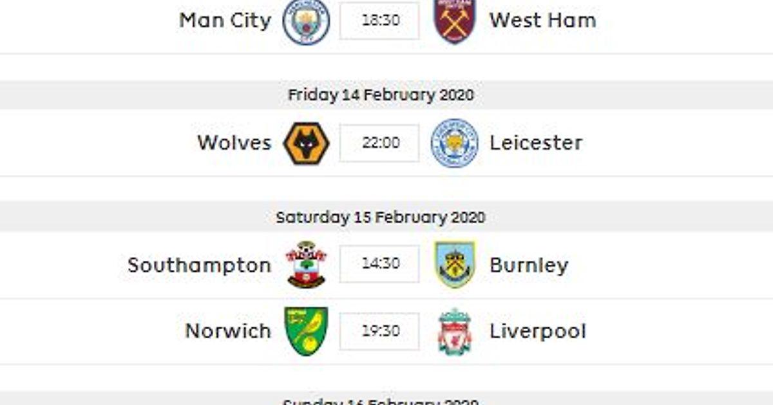The image size is (773, 405).
Task: Open the 22:00 kickoff time box
Action: 380,143
